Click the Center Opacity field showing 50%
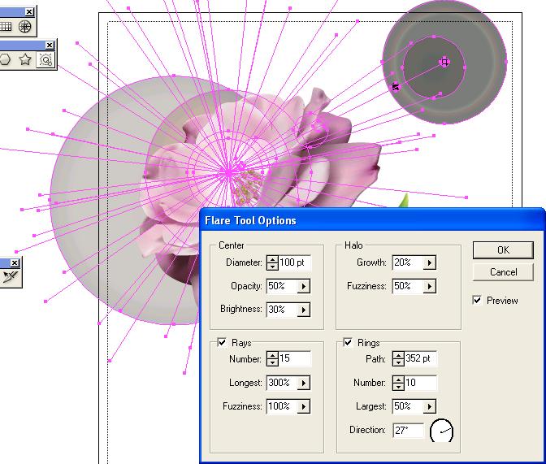This screenshot has width=546, height=464. [282, 286]
